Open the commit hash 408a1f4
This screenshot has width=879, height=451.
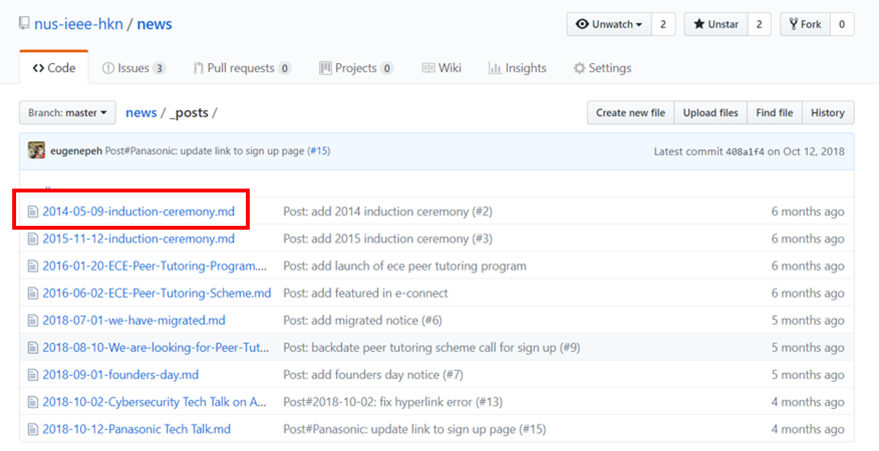tap(745, 151)
